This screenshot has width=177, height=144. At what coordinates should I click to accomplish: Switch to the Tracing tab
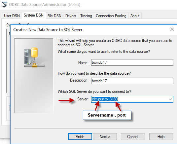(x=86, y=16)
